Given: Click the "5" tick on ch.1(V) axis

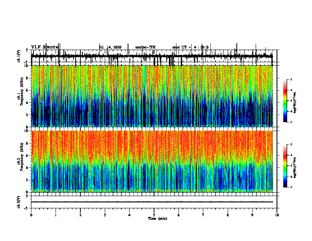Looking at the screenshot, I should pos(27,50).
